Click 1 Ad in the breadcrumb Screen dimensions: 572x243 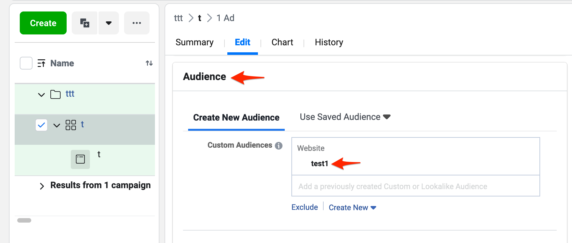pos(225,18)
